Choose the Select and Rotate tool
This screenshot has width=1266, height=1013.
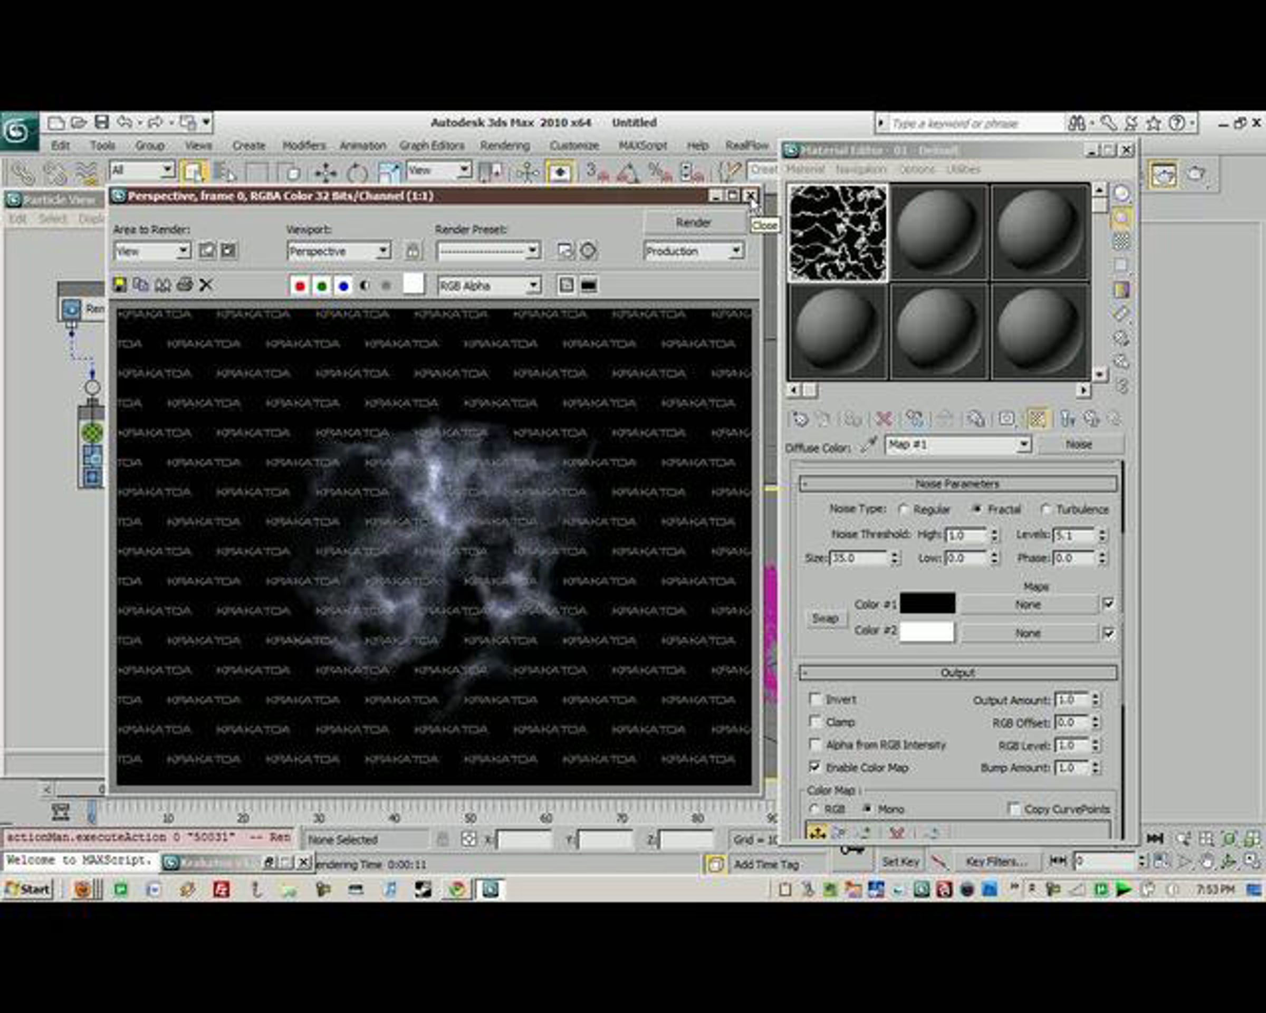[357, 173]
